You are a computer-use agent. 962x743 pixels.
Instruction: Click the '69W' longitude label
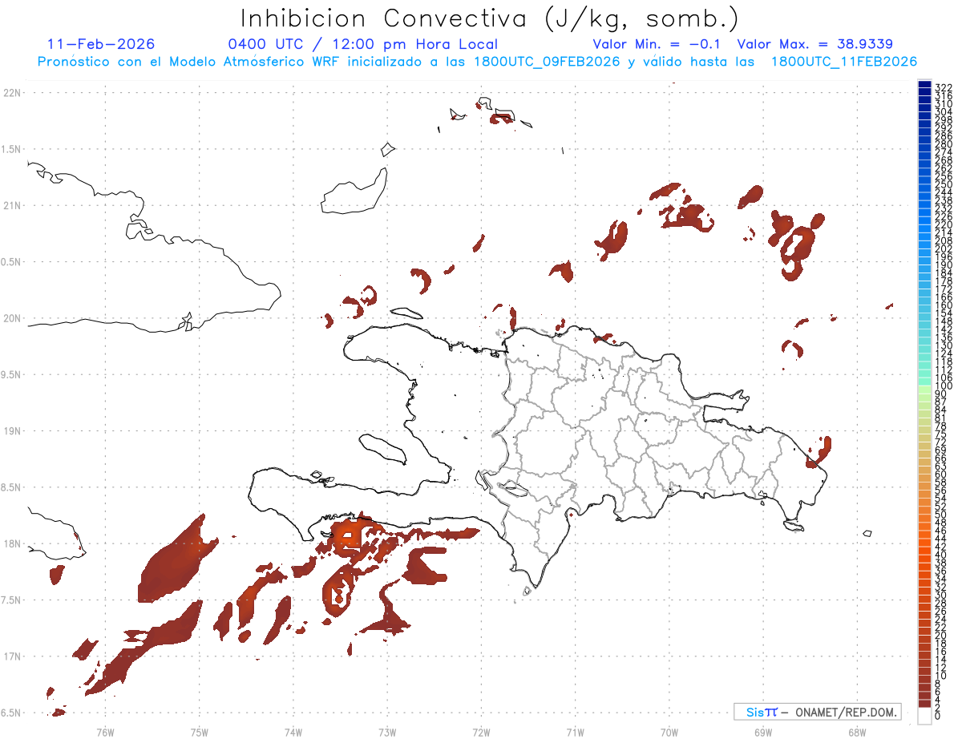point(763,732)
